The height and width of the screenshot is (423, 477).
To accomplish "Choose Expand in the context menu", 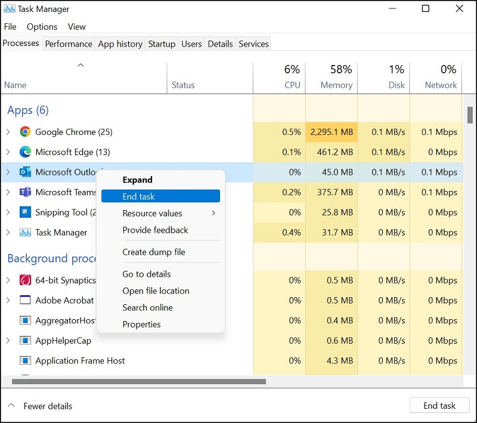I will [160, 180].
